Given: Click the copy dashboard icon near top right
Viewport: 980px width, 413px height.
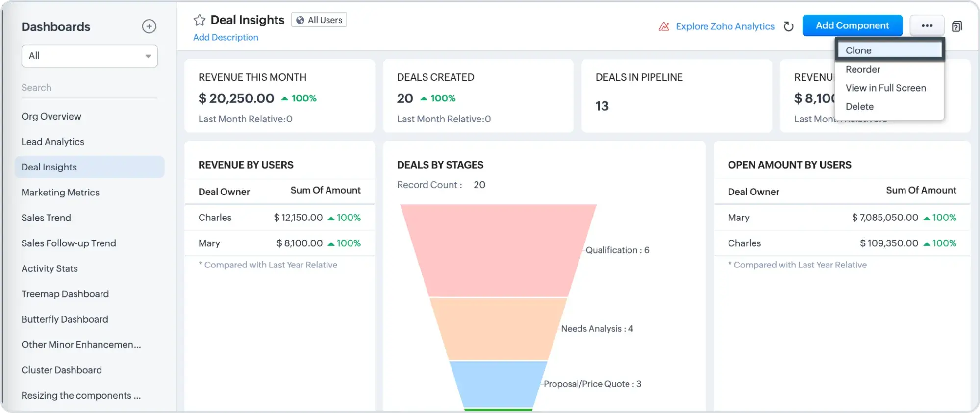Looking at the screenshot, I should tap(956, 26).
